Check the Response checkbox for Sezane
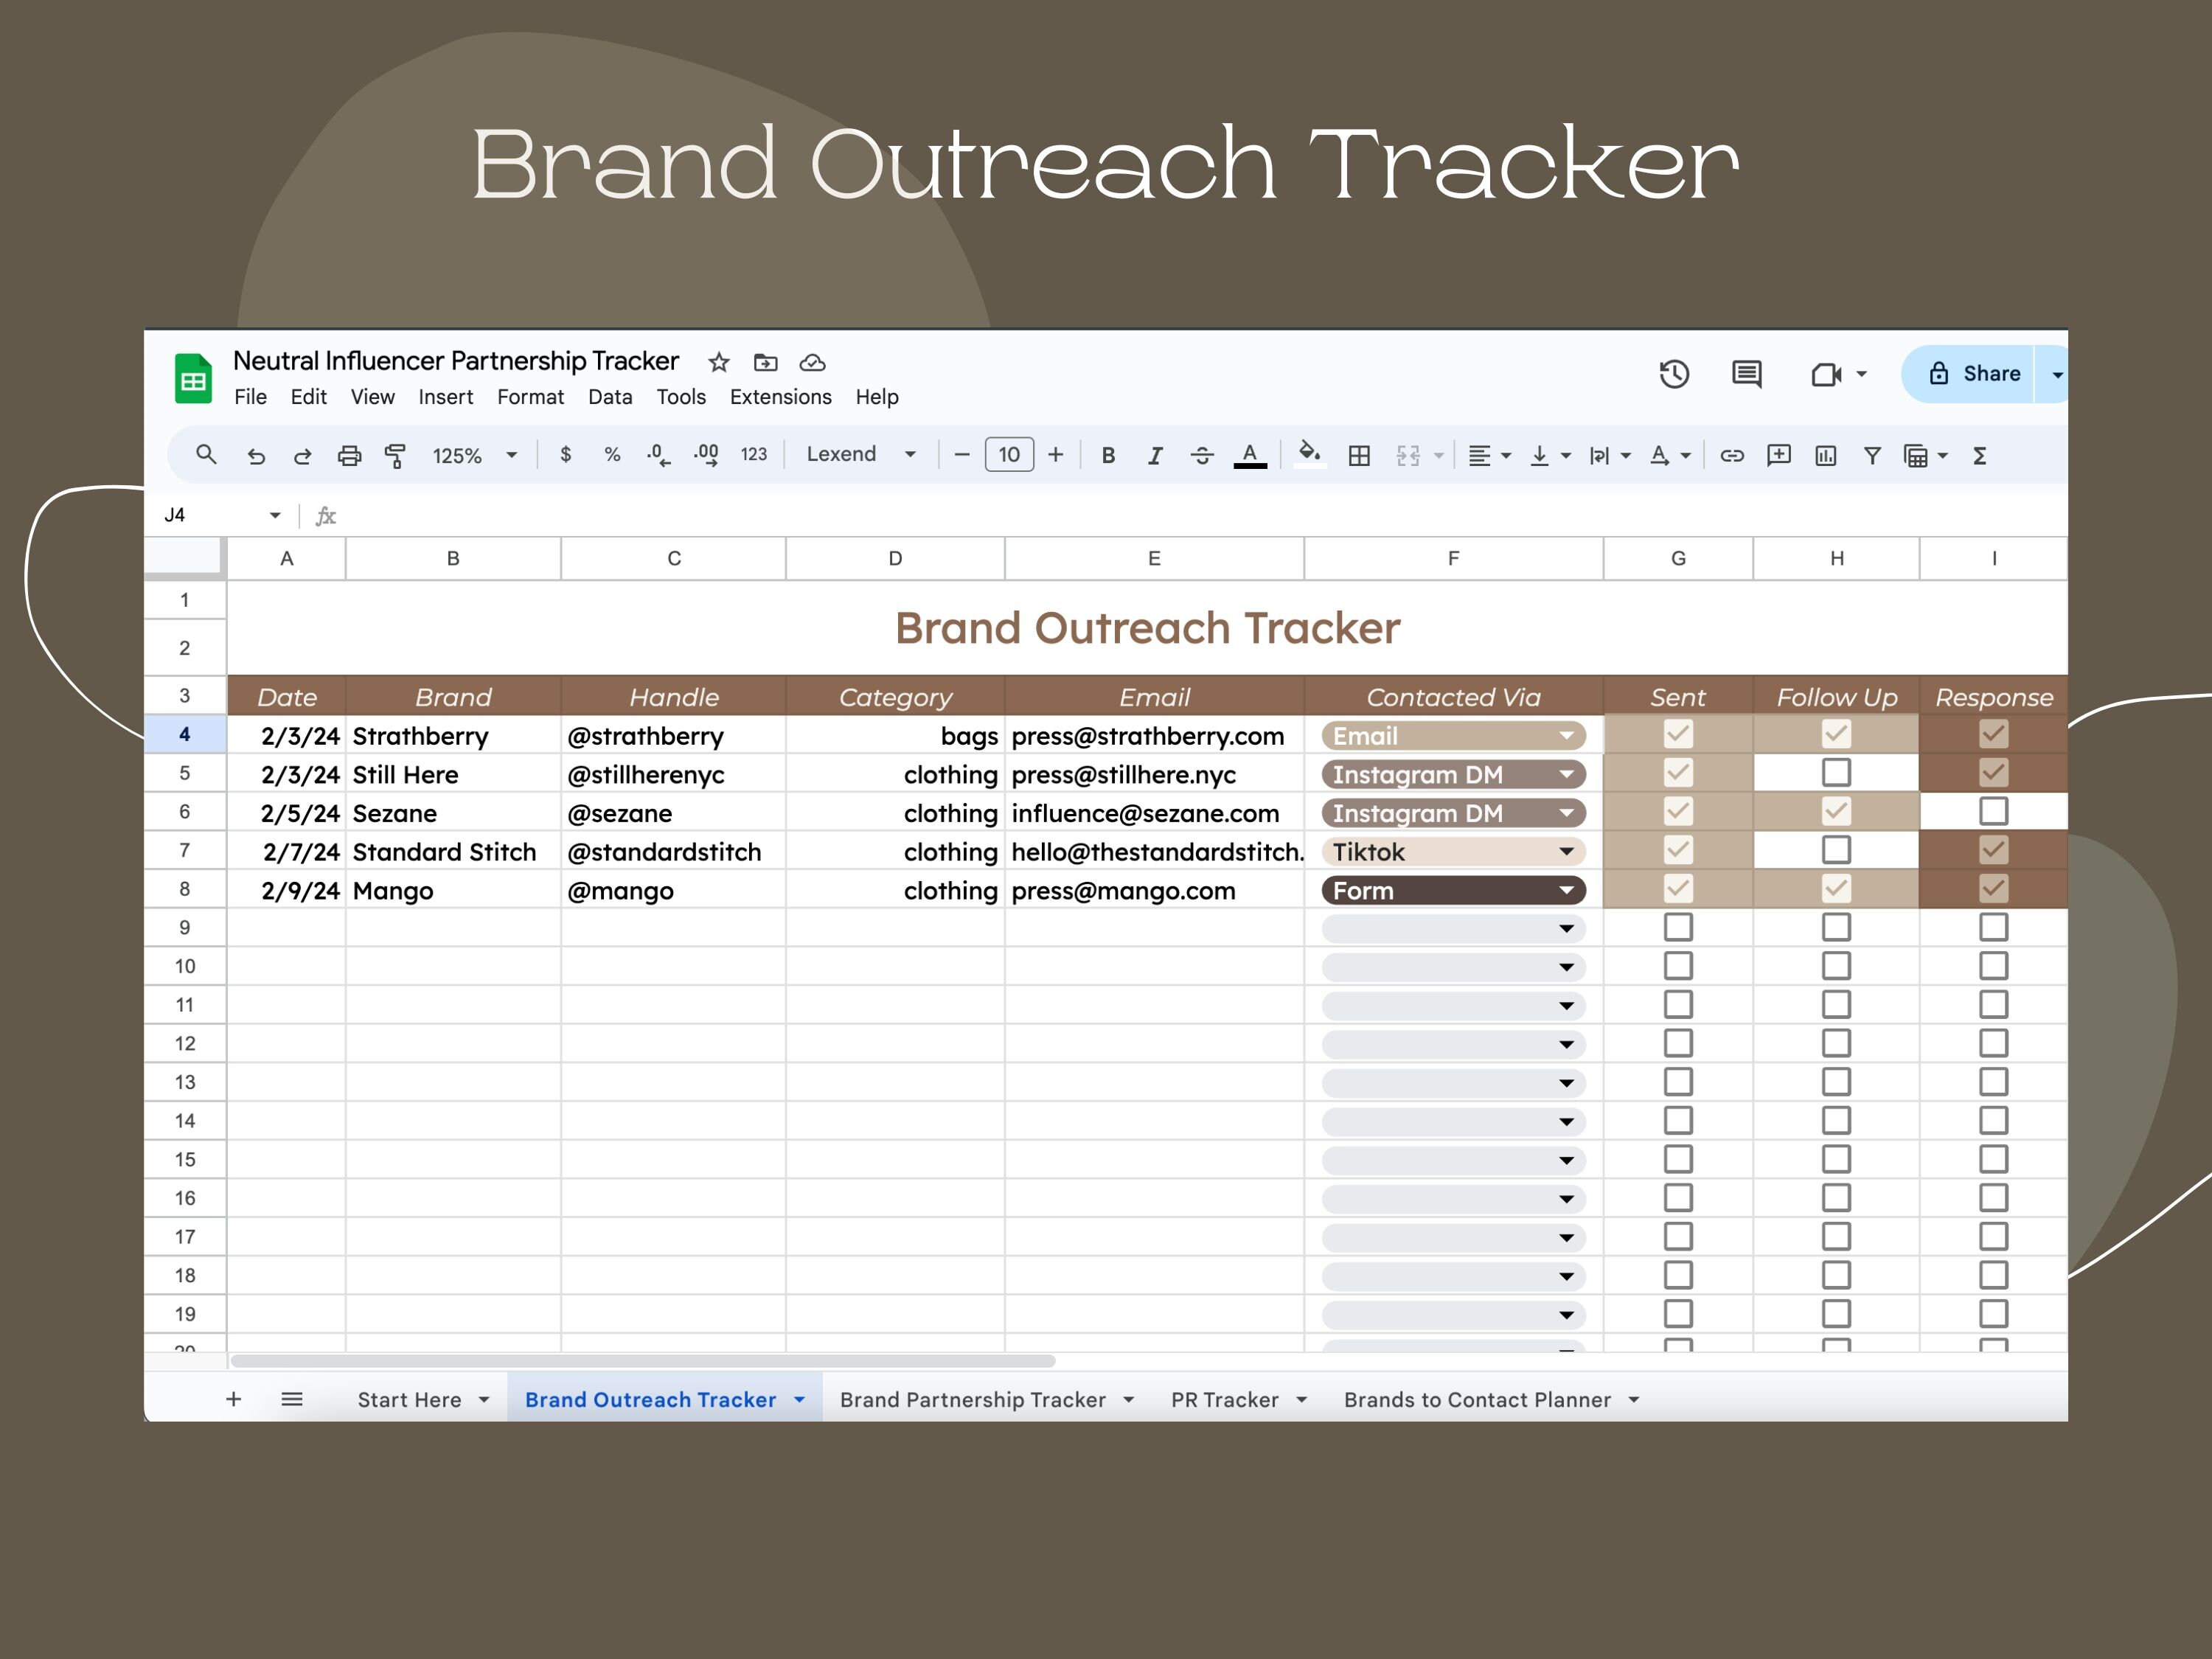Viewport: 2212px width, 1659px height. [1994, 812]
